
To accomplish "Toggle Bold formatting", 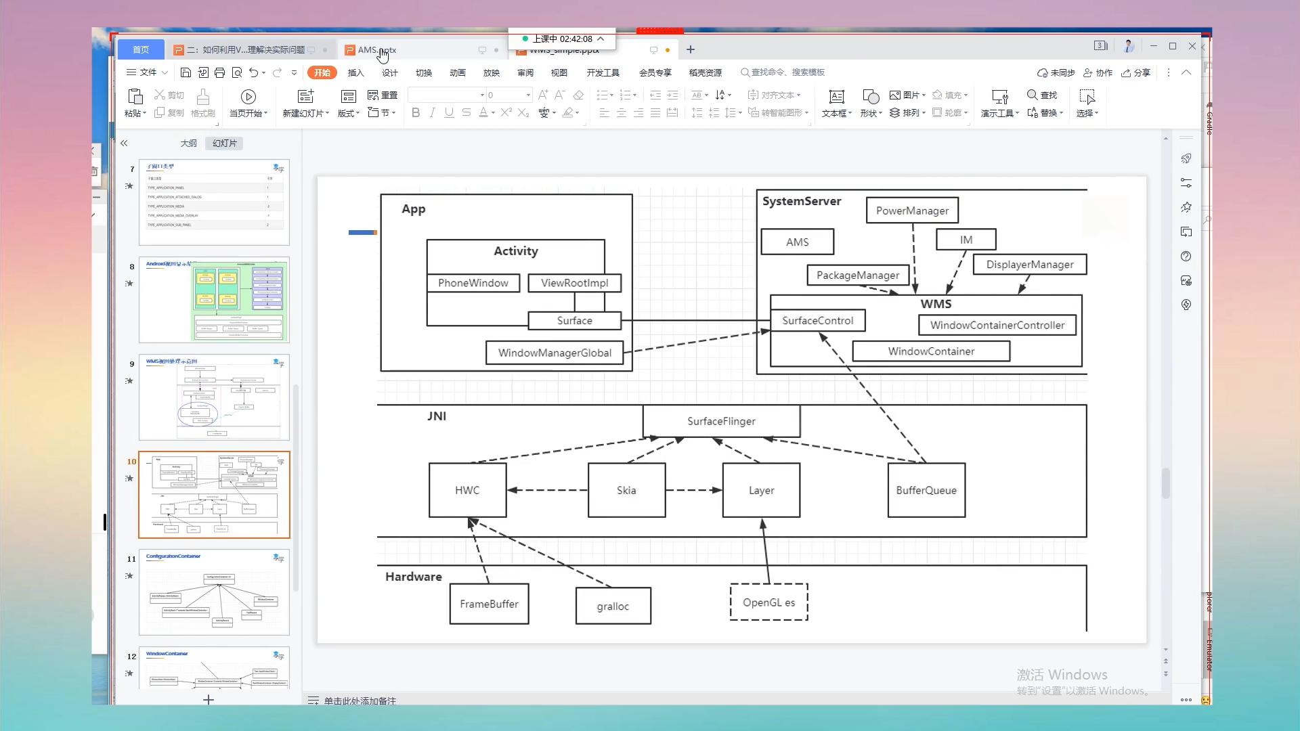I will tap(416, 113).
